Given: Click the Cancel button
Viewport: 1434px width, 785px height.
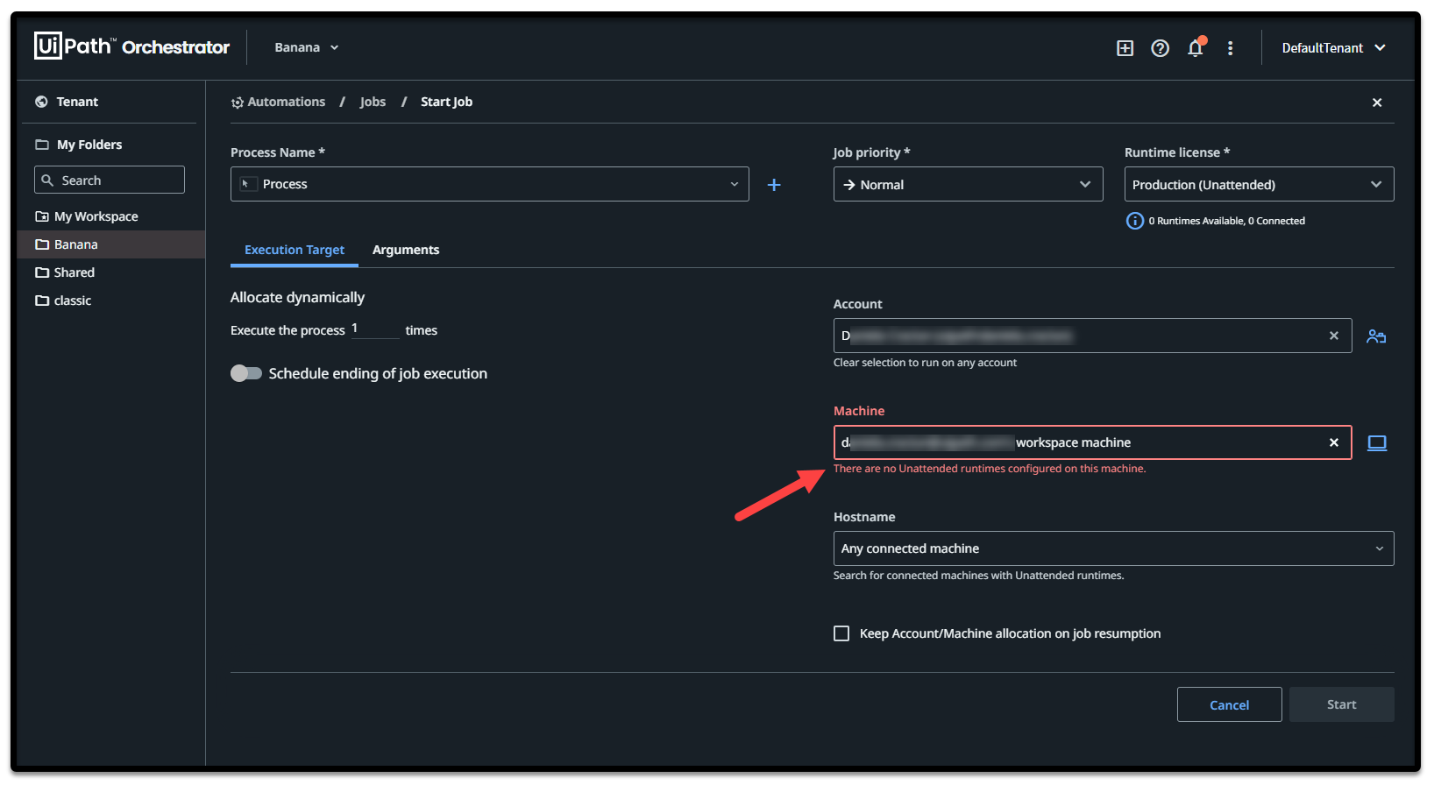Looking at the screenshot, I should pos(1229,704).
